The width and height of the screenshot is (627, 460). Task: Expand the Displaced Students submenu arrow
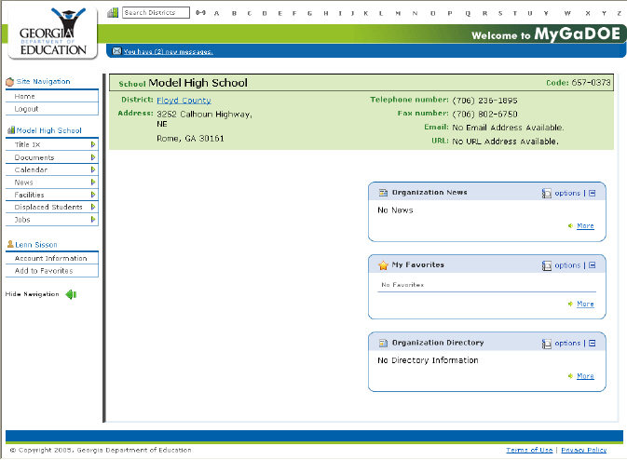coord(93,207)
